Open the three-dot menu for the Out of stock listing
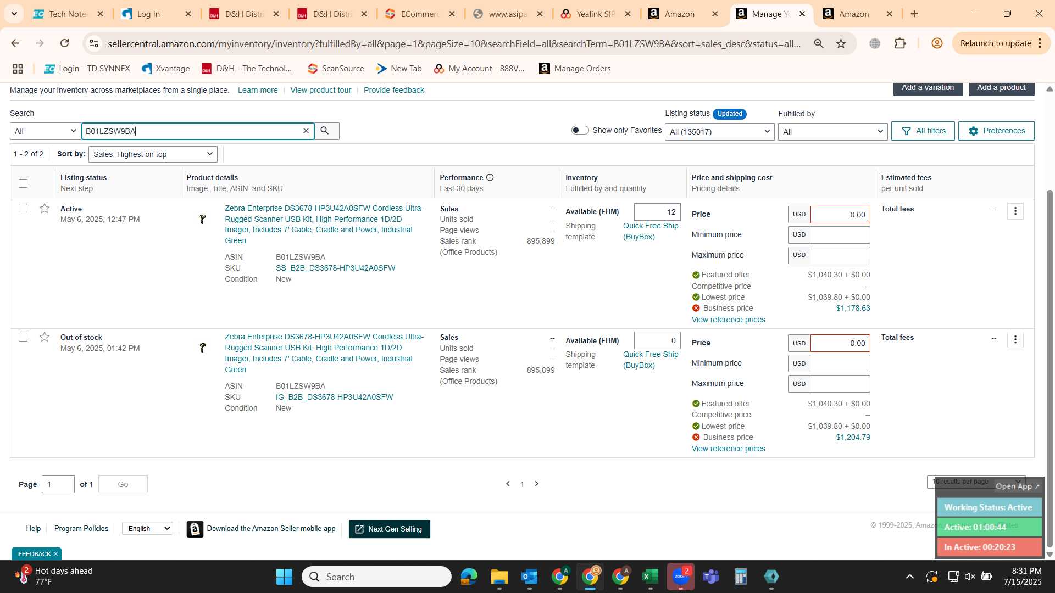 (1015, 340)
